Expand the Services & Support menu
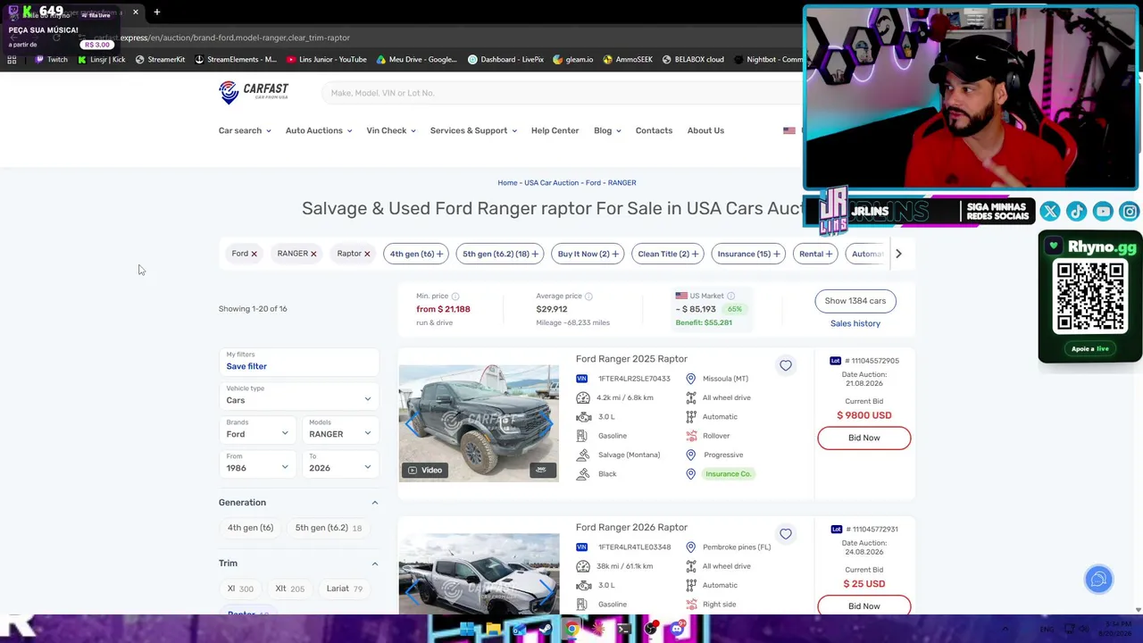The height and width of the screenshot is (643, 1143). tap(473, 130)
